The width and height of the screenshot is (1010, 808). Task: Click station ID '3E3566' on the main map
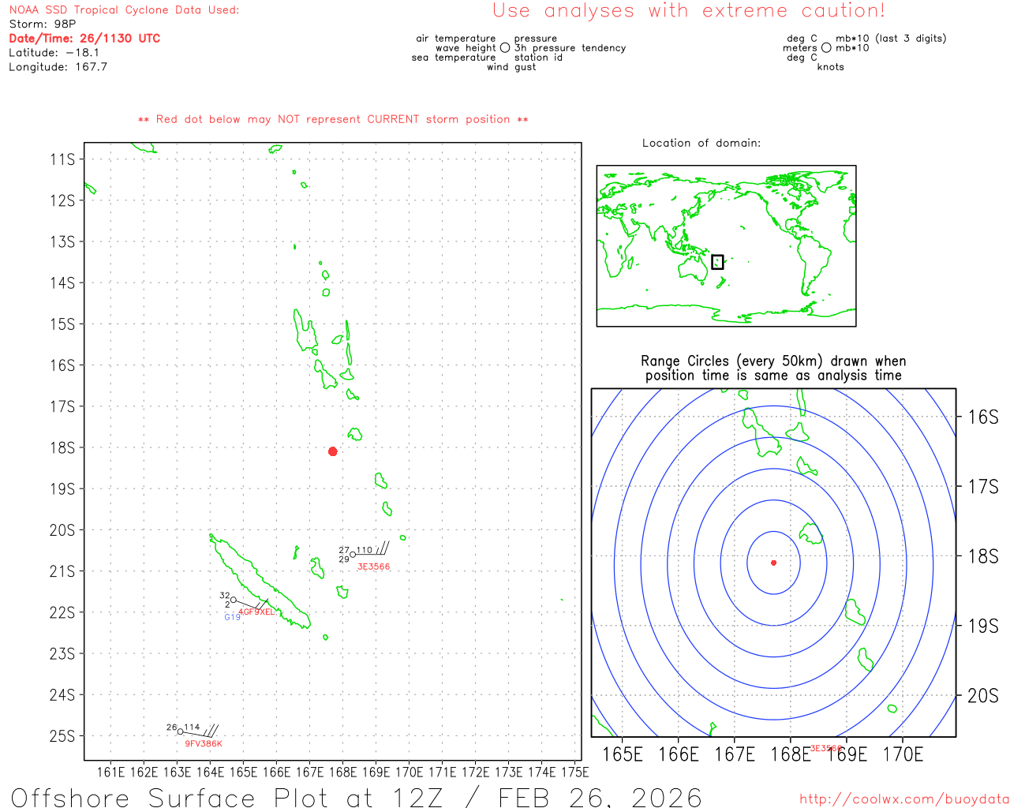point(373,567)
